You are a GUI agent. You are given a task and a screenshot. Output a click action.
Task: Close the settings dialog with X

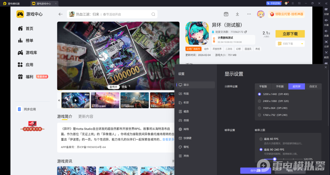click(x=326, y=67)
